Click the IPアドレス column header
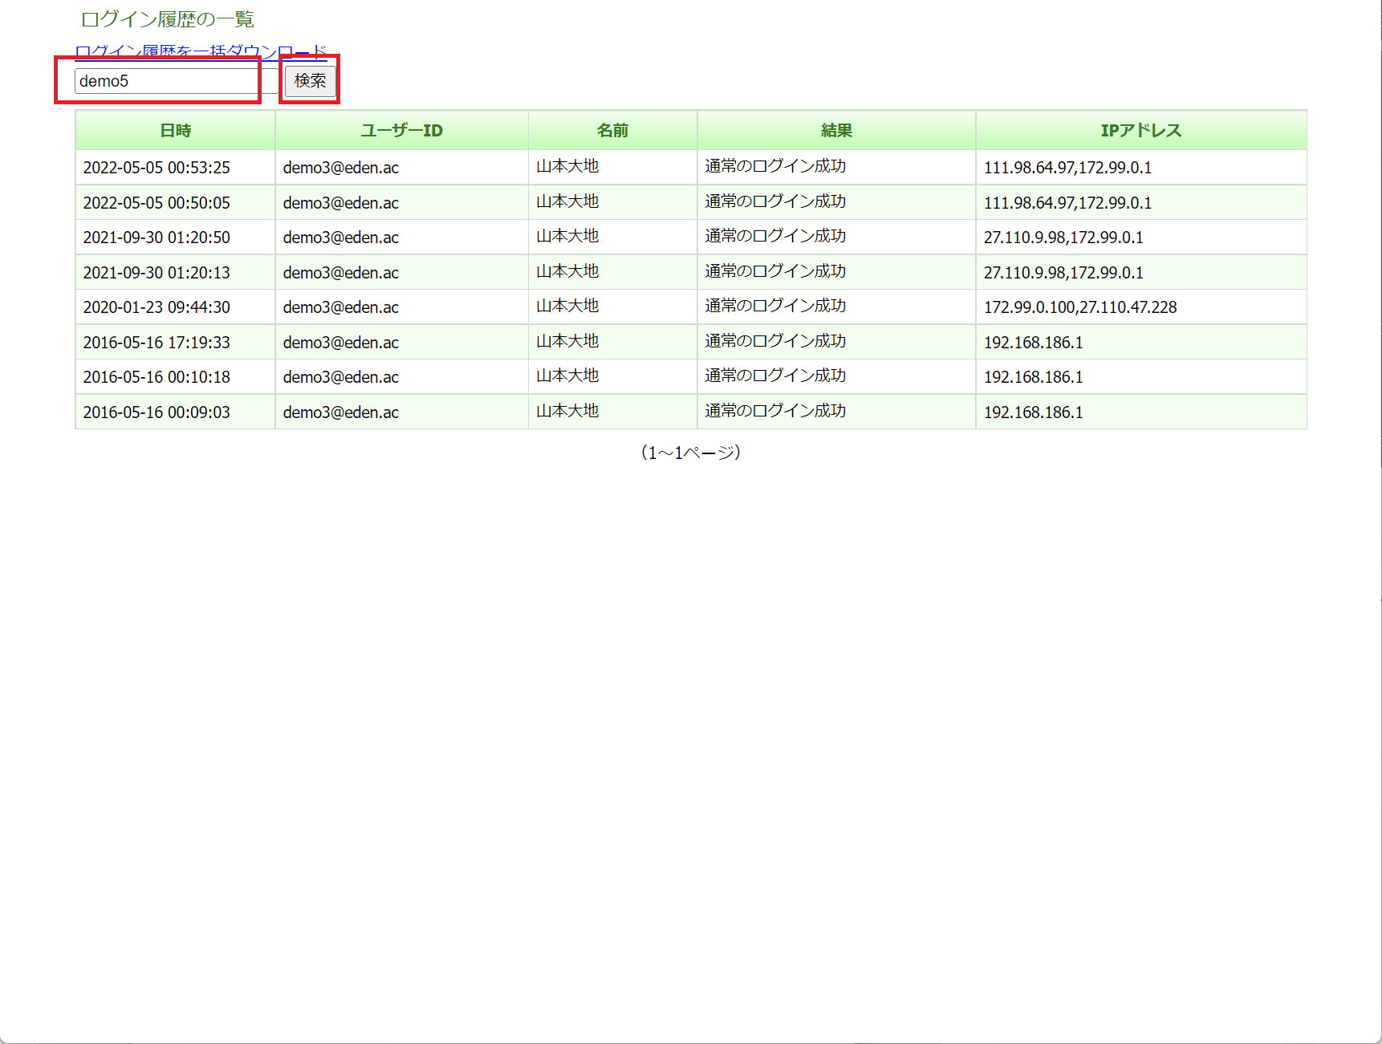The image size is (1382, 1044). click(1141, 130)
